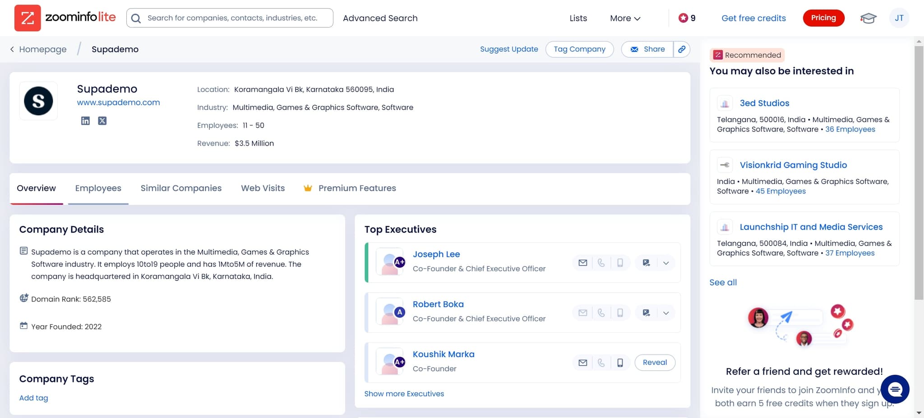Image resolution: width=924 pixels, height=418 pixels.
Task: Click the ZoomInfo Lite logo
Action: click(x=65, y=18)
